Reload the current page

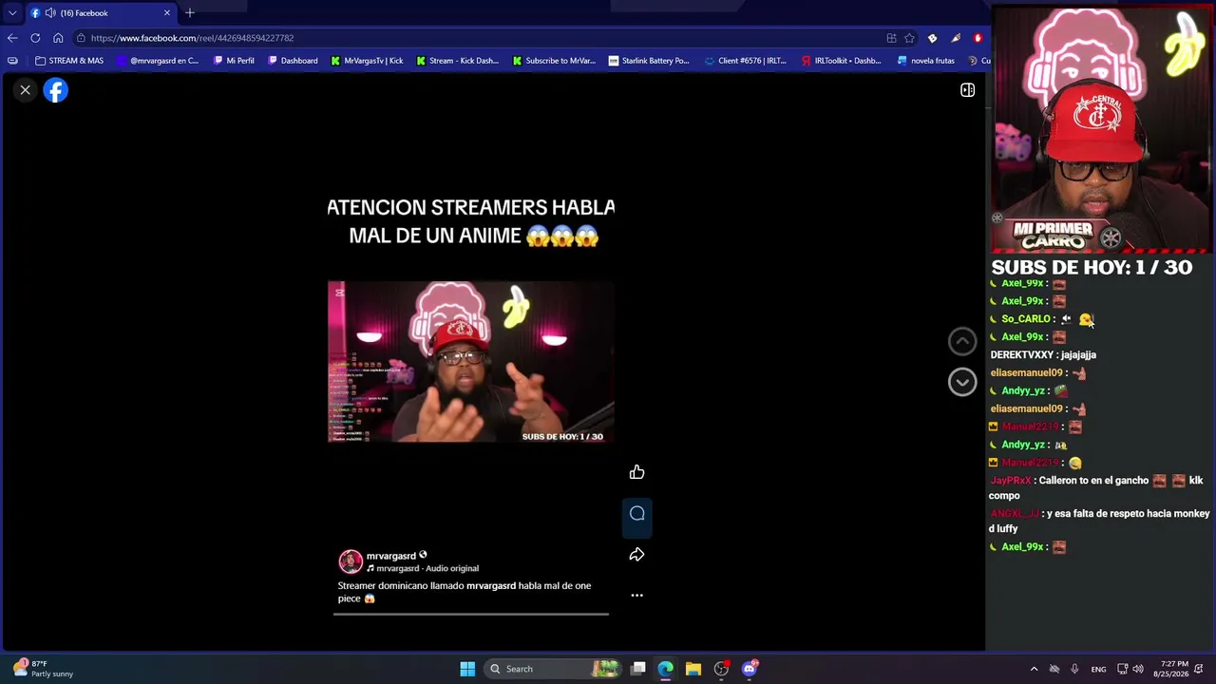[35, 38]
